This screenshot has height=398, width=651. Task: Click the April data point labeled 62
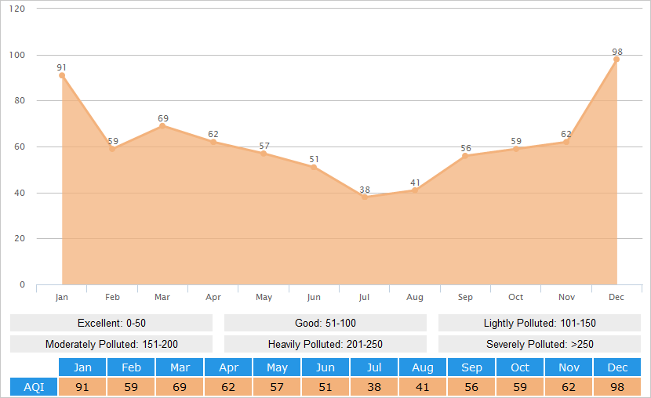pos(213,143)
